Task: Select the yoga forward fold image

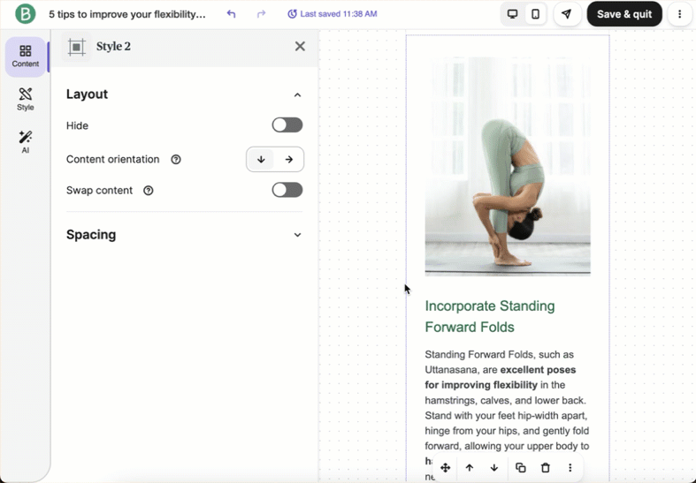Action: coord(508,167)
